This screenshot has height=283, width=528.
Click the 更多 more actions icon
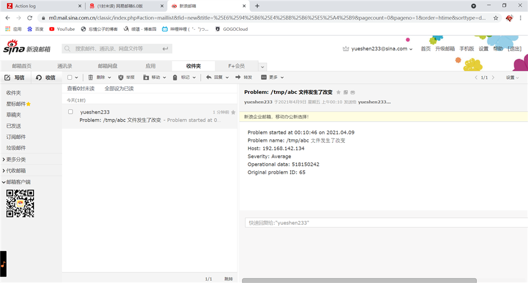[263, 77]
